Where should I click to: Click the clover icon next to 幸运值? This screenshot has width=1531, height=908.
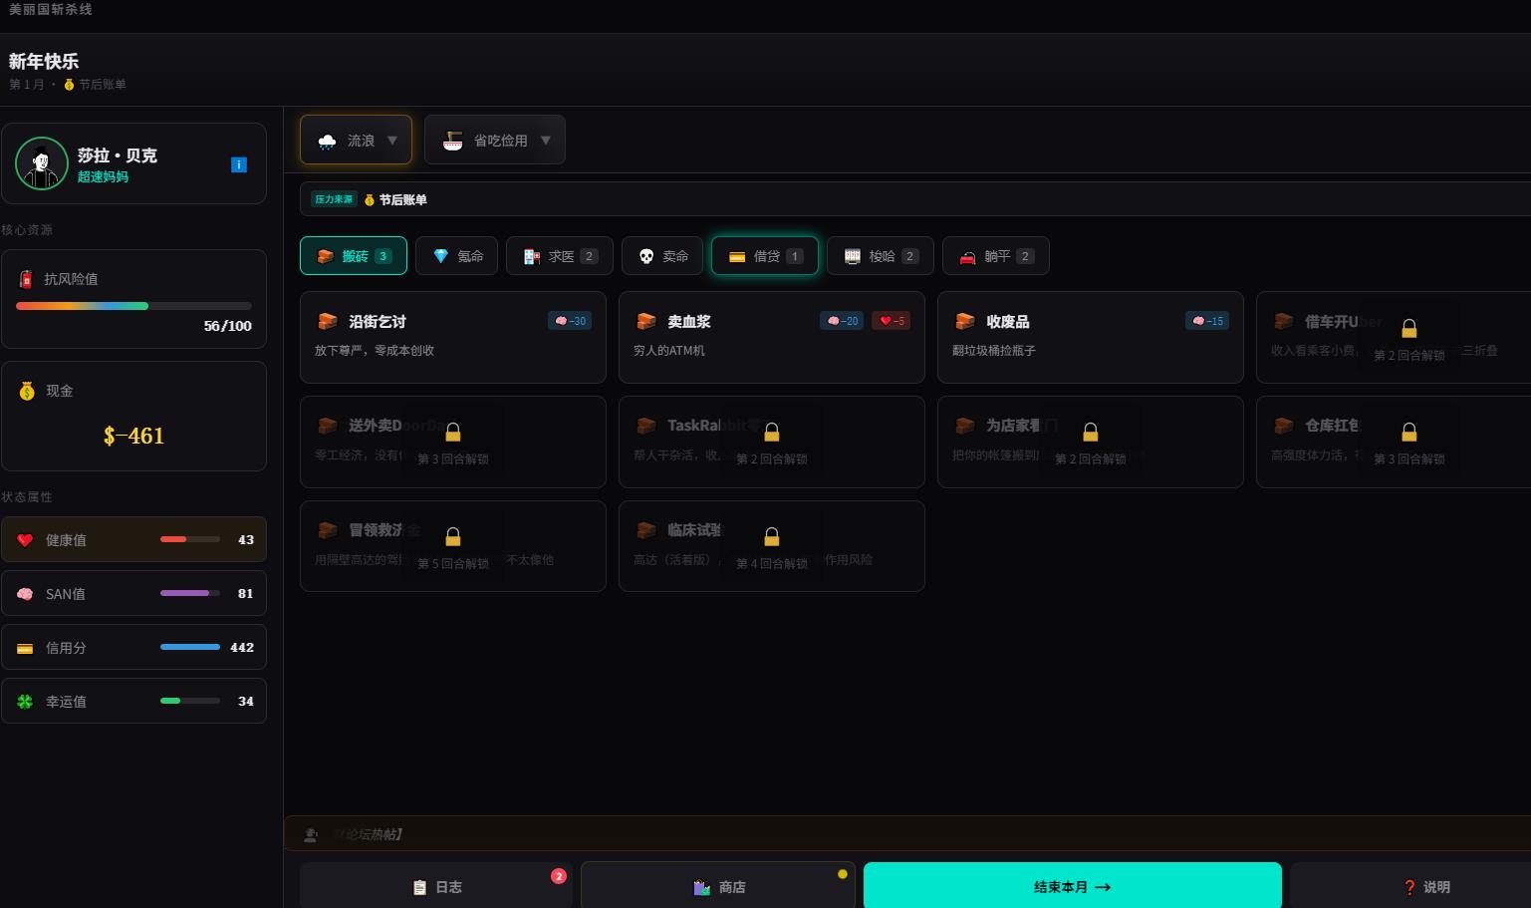pyautogui.click(x=25, y=702)
